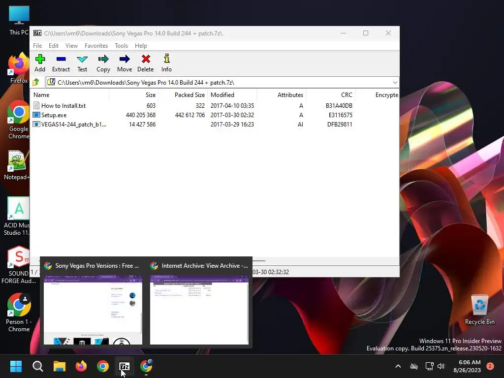Select the Google Chrome desktop shortcut
Screen dimensions: 504x378
19,120
